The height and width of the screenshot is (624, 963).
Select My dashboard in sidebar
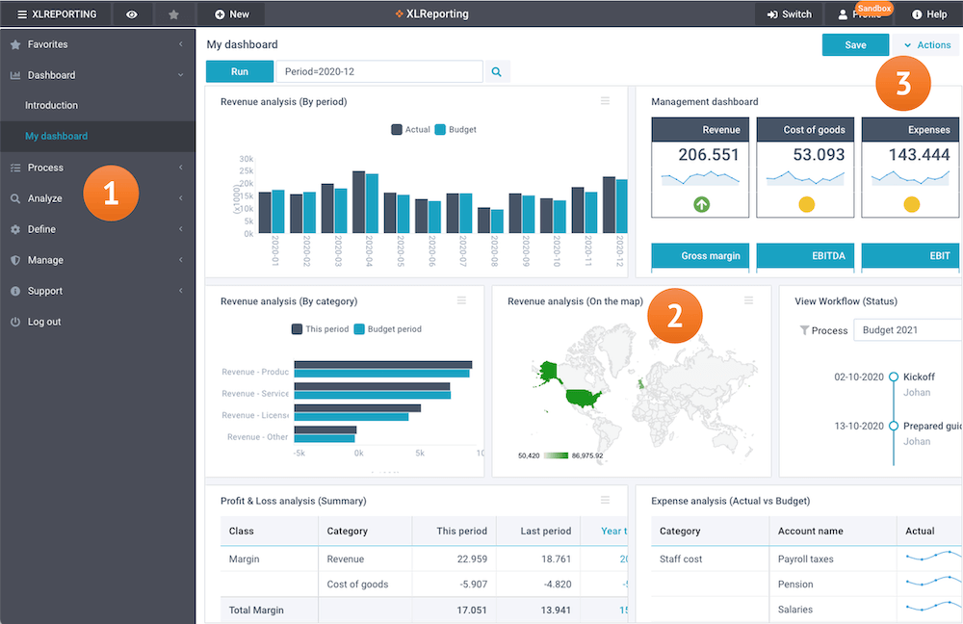coord(57,136)
